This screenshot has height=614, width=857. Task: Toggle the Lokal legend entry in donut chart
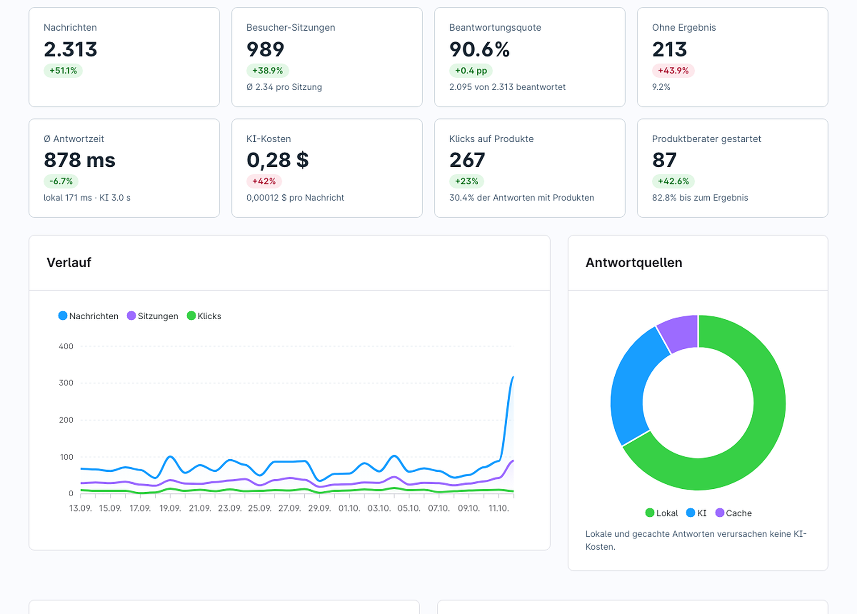coord(662,513)
